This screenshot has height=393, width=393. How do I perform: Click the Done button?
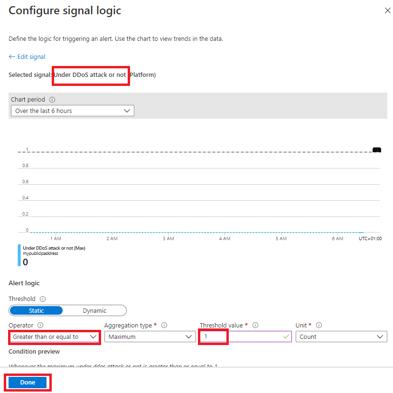tap(27, 382)
